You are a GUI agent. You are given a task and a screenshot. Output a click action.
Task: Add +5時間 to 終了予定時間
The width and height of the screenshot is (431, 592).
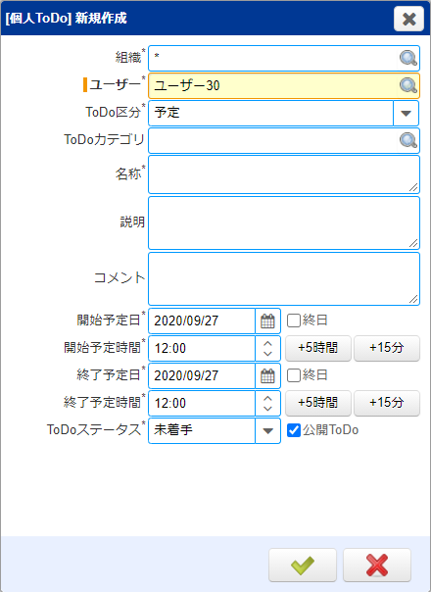point(318,403)
